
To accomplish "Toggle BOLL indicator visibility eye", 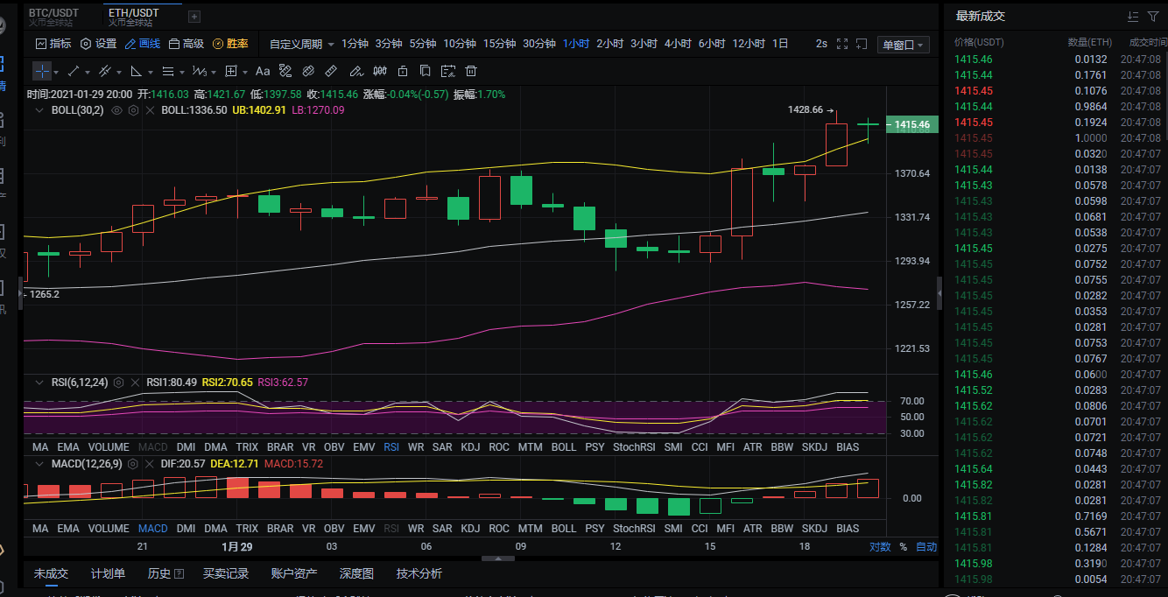I will pos(116,110).
